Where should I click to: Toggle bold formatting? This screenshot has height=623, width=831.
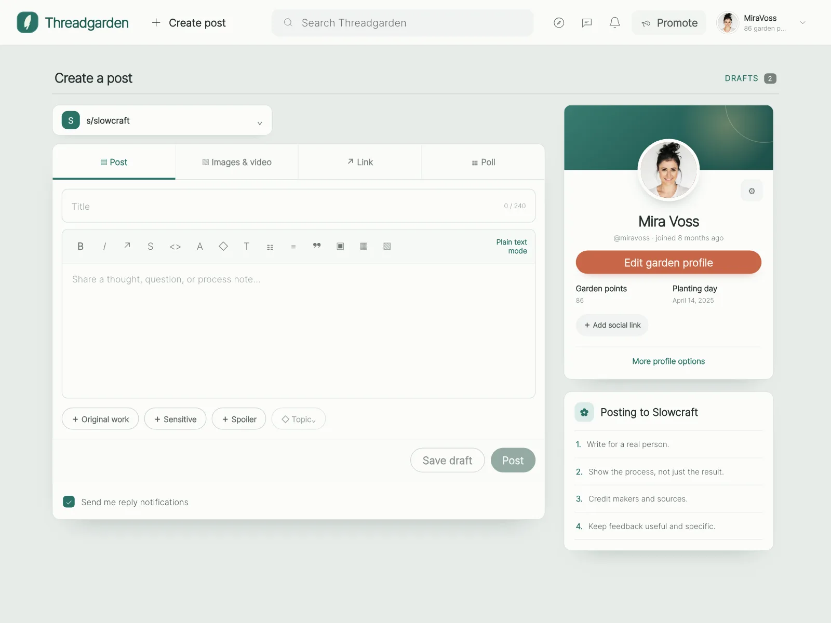tap(81, 247)
